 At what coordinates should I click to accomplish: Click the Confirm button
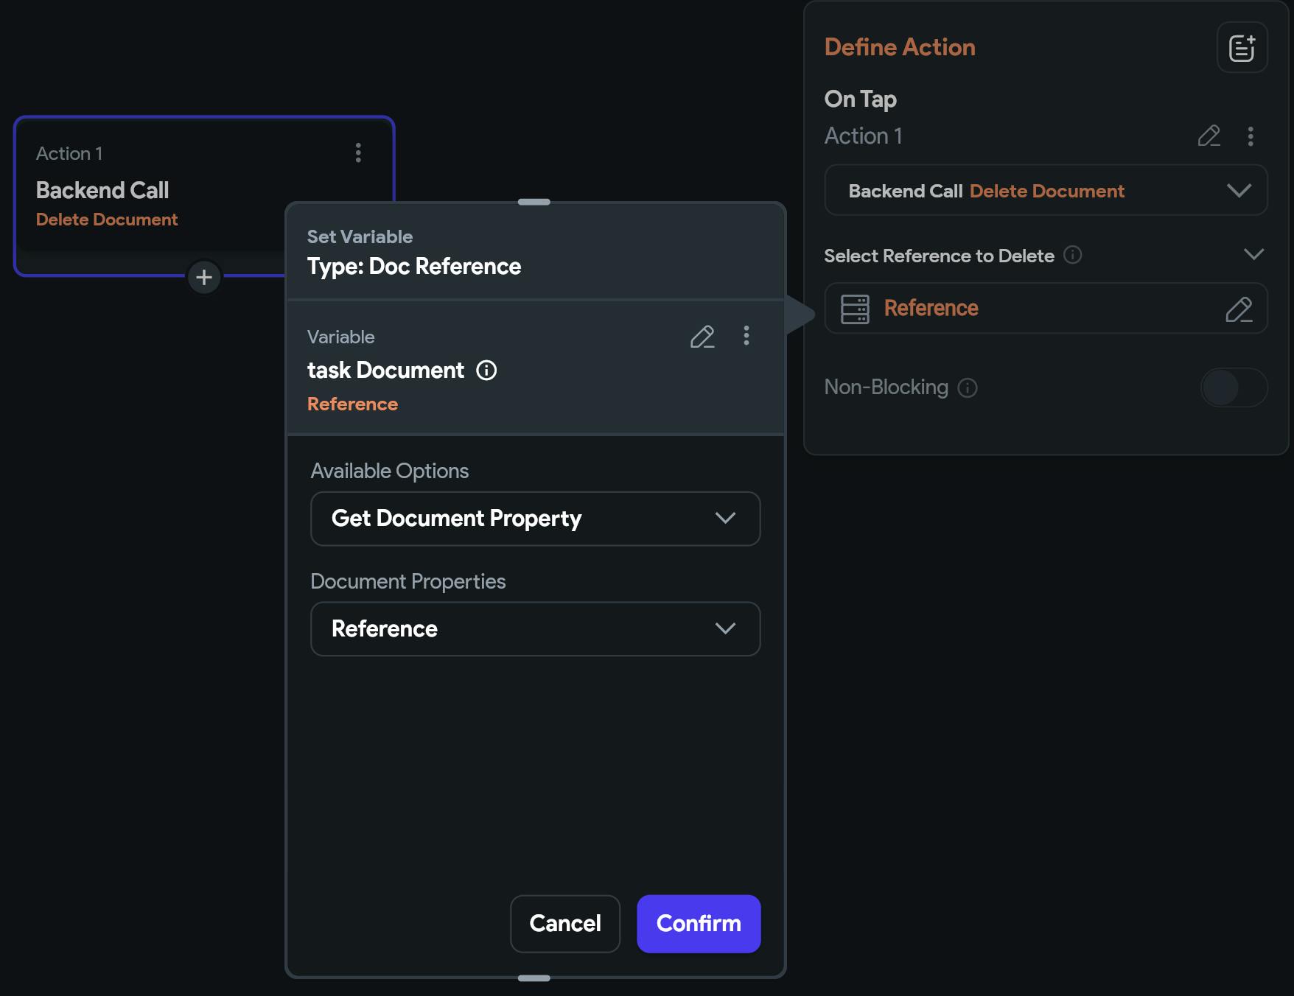(x=699, y=924)
